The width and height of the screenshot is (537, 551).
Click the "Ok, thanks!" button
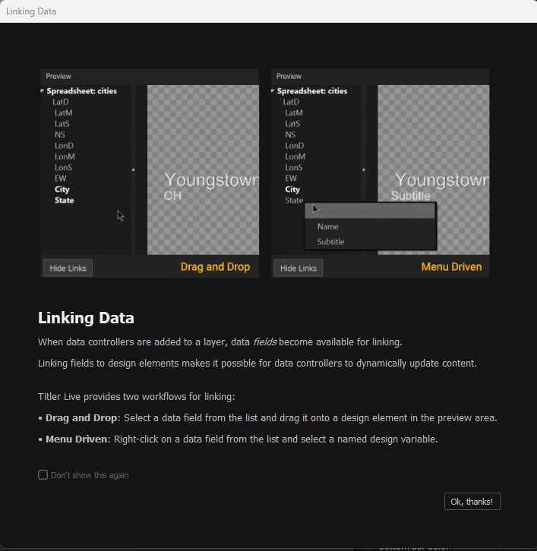pos(472,502)
